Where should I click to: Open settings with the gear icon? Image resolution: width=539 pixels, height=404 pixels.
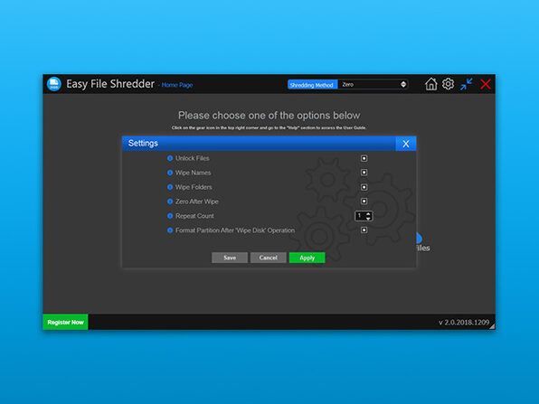(448, 84)
